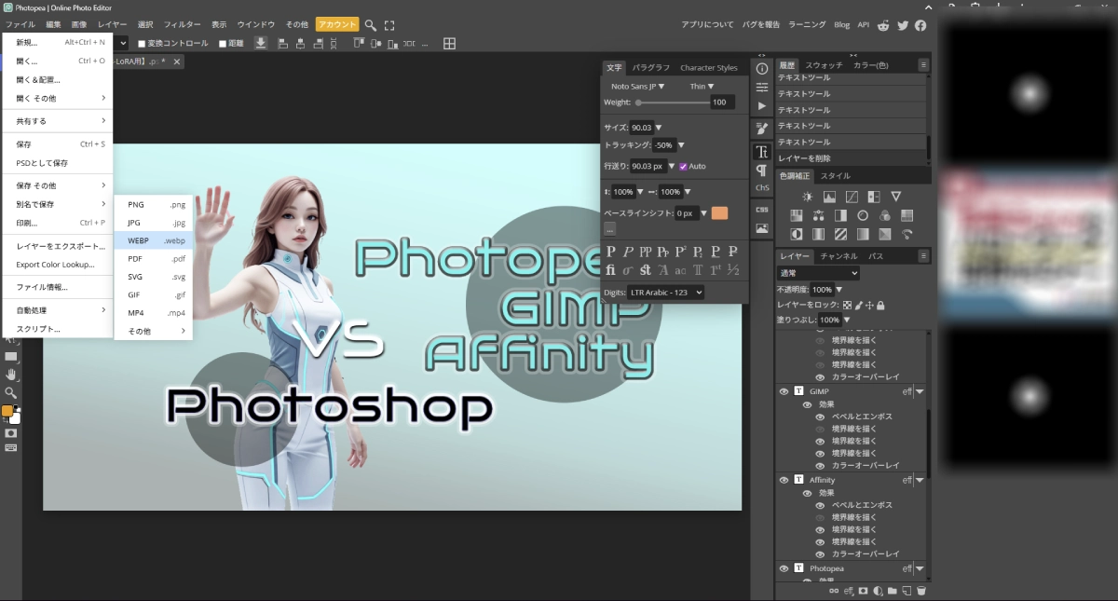Click the superscript icon in the Character panel
This screenshot has height=601, width=1118.
pos(680,252)
